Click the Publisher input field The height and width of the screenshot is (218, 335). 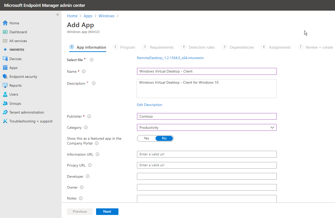(207, 116)
